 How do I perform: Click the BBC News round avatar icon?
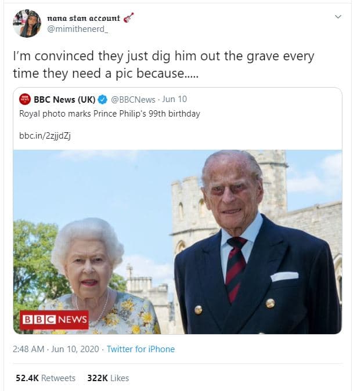pos(25,99)
